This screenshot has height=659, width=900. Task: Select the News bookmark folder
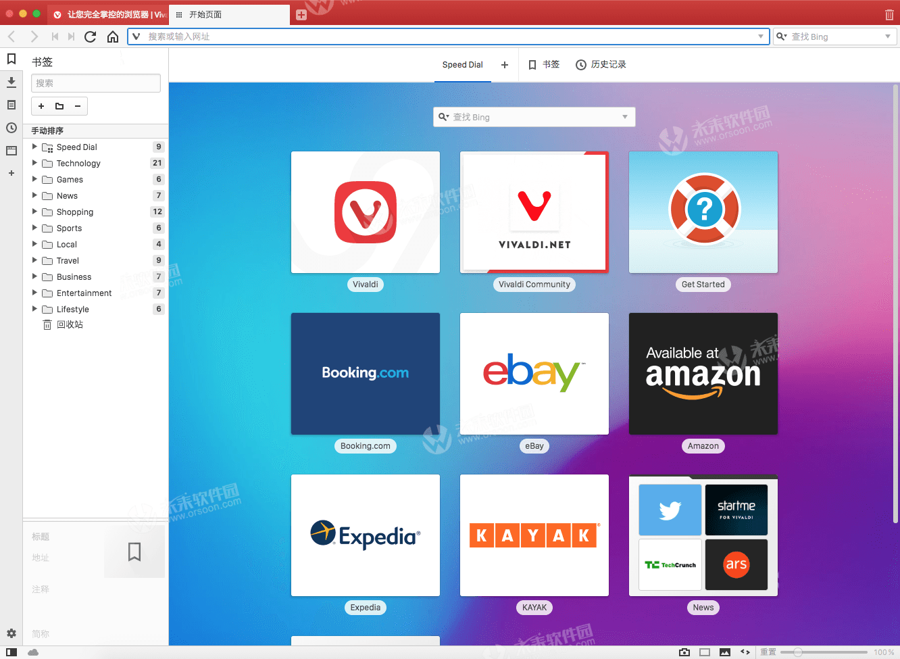tap(95, 195)
